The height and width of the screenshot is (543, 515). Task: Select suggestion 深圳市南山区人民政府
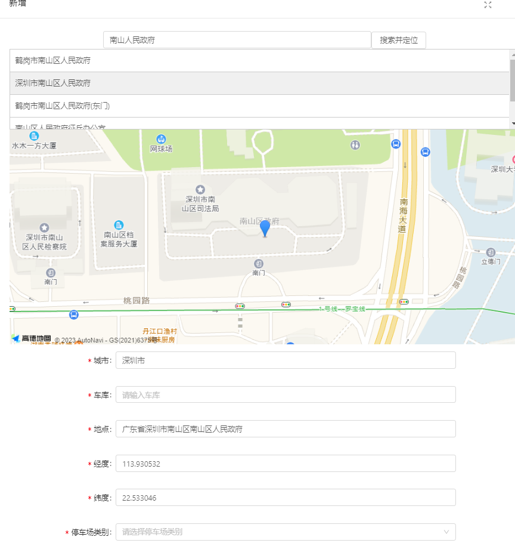tap(259, 83)
